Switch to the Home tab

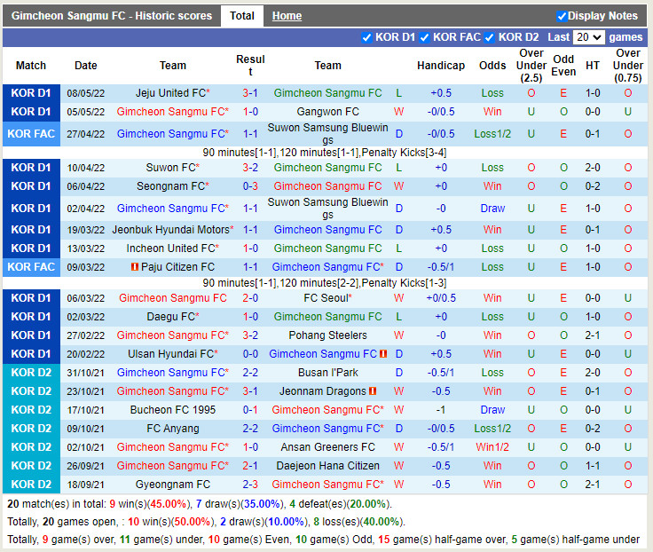pyautogui.click(x=287, y=16)
